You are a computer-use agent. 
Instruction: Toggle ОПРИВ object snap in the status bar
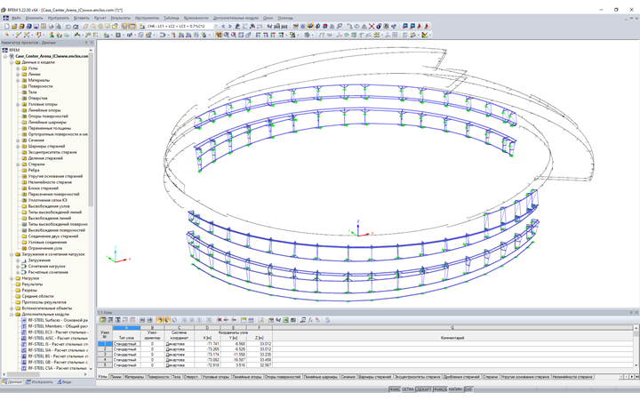coord(440,389)
